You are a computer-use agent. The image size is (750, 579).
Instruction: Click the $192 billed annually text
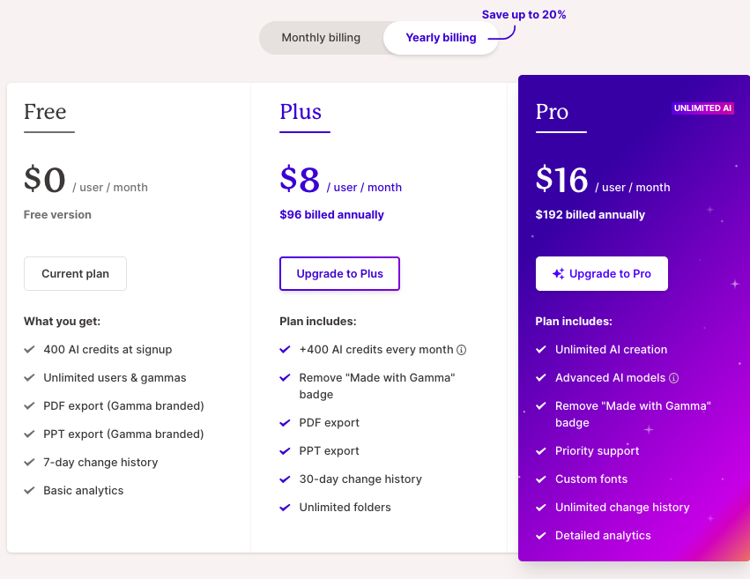pos(590,215)
